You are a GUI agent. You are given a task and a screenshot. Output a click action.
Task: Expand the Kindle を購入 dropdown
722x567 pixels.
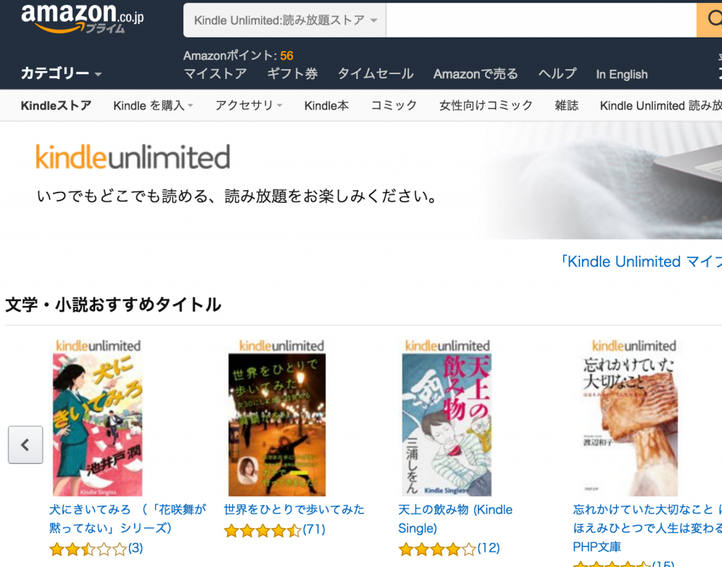coord(153,106)
